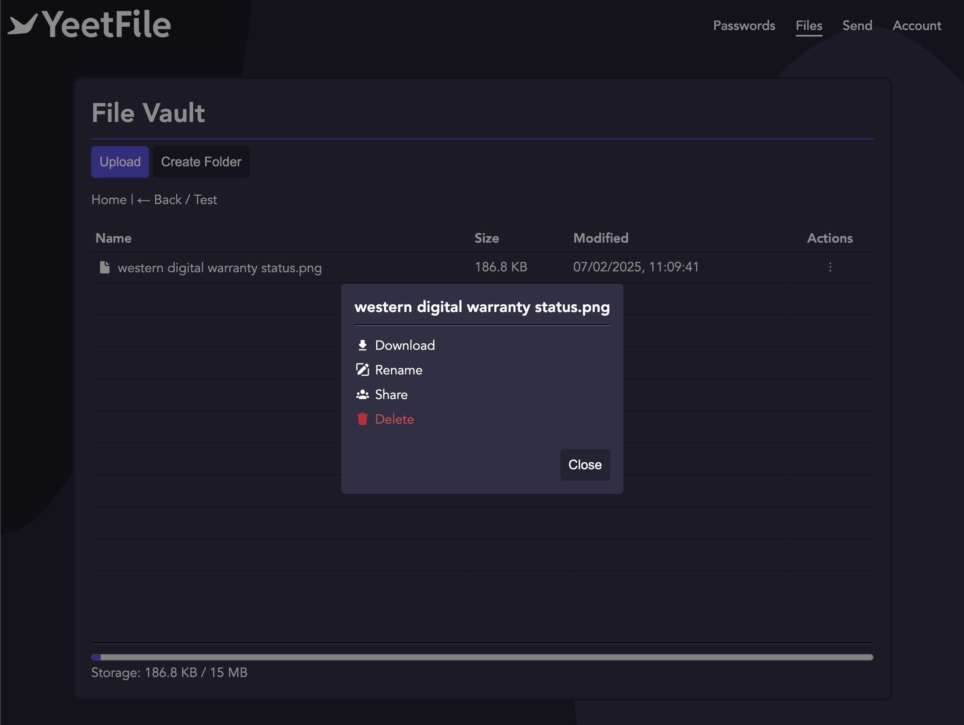Open the Account page

(917, 25)
